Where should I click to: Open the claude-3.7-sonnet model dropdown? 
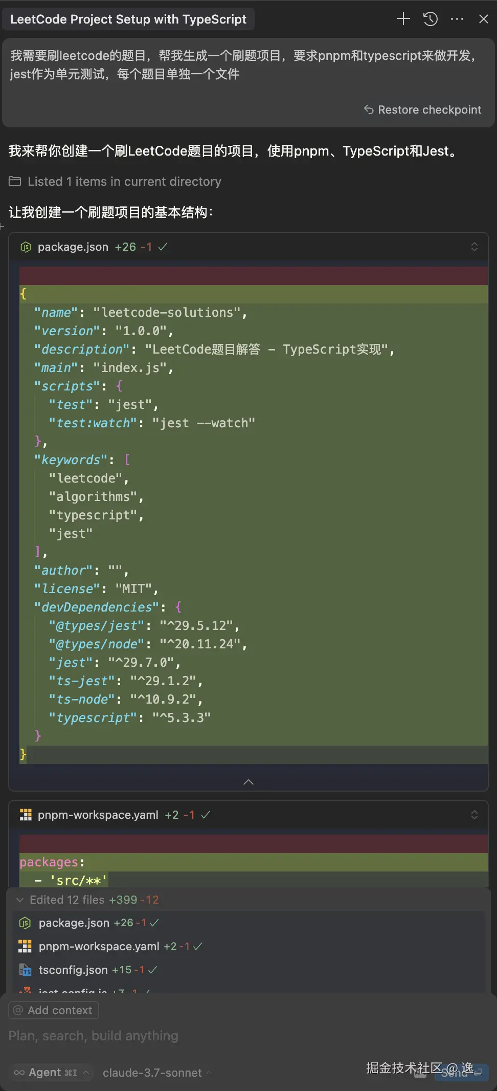(x=157, y=1073)
